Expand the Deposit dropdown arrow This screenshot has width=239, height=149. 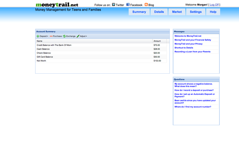[47, 36]
